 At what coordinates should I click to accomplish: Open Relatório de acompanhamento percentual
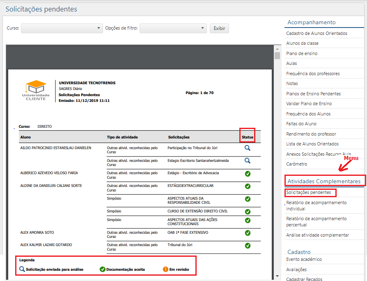pyautogui.click(x=316, y=221)
